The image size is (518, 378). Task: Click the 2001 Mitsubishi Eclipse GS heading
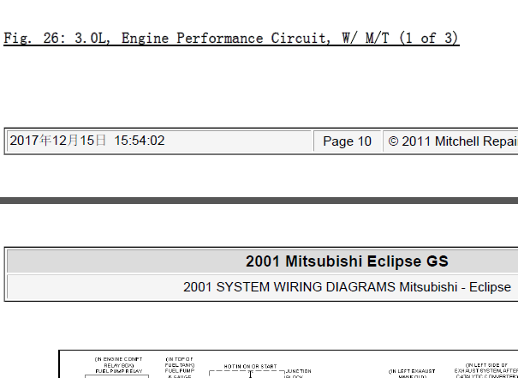click(x=347, y=261)
